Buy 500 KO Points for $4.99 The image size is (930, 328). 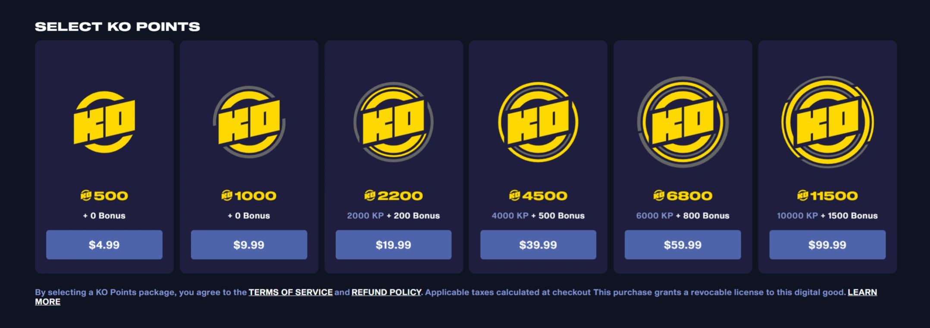104,245
